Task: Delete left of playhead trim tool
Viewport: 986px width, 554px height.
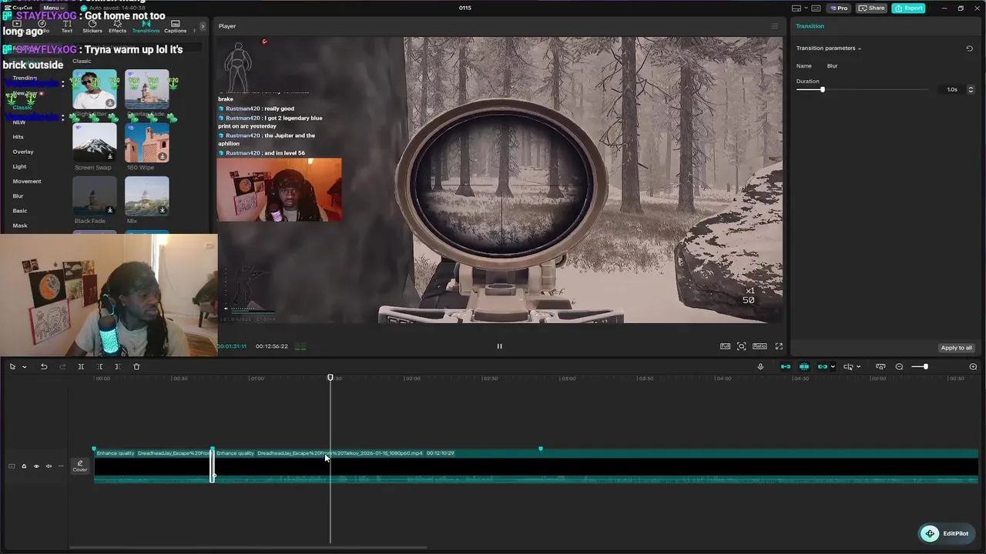Action: (x=99, y=367)
